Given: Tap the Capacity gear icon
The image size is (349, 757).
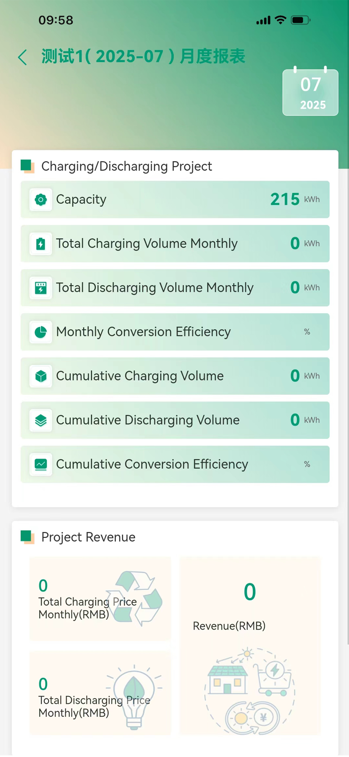Looking at the screenshot, I should [41, 200].
